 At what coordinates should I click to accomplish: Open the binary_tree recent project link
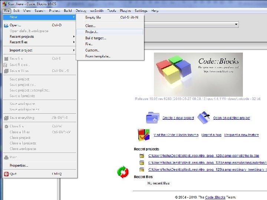208,169
